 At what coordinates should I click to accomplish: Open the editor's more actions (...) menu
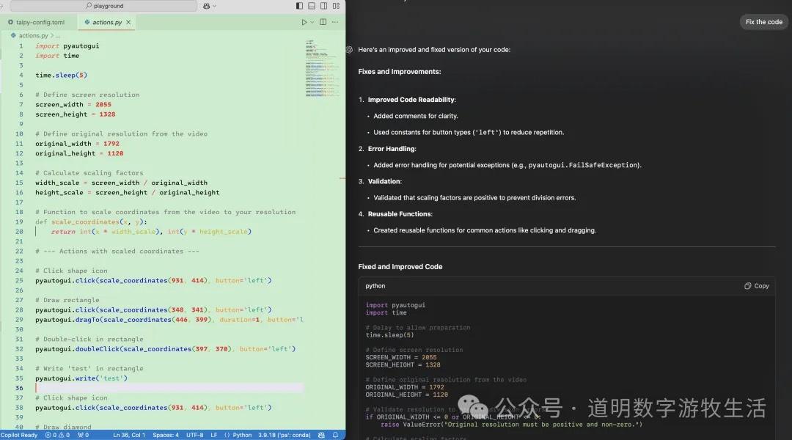pyautogui.click(x=335, y=22)
